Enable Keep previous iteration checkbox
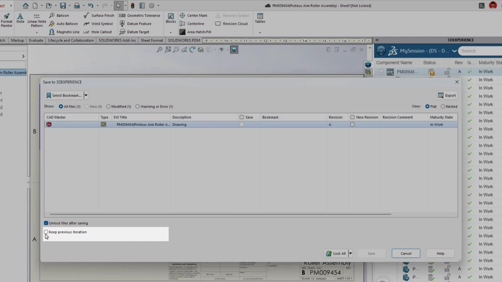The height and width of the screenshot is (282, 502). point(46,232)
